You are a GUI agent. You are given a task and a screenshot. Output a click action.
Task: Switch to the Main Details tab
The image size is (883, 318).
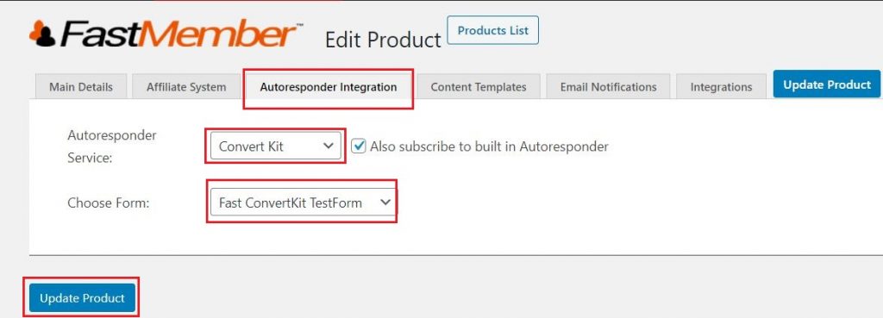pos(80,87)
